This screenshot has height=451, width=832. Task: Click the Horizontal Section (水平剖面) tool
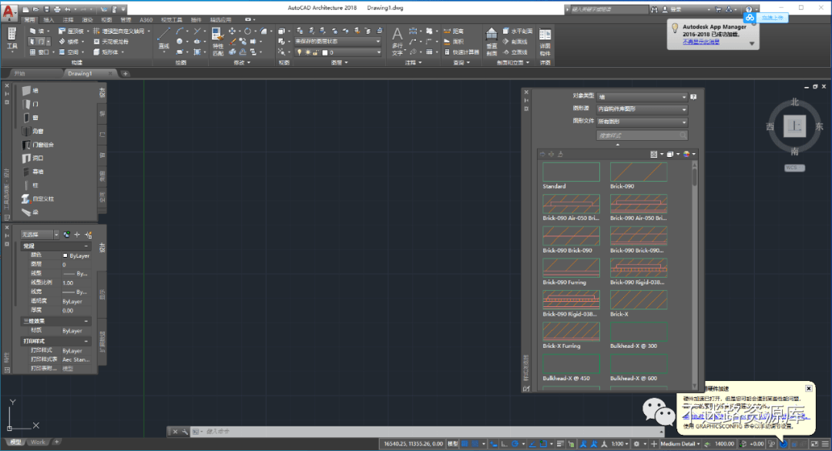coord(518,32)
